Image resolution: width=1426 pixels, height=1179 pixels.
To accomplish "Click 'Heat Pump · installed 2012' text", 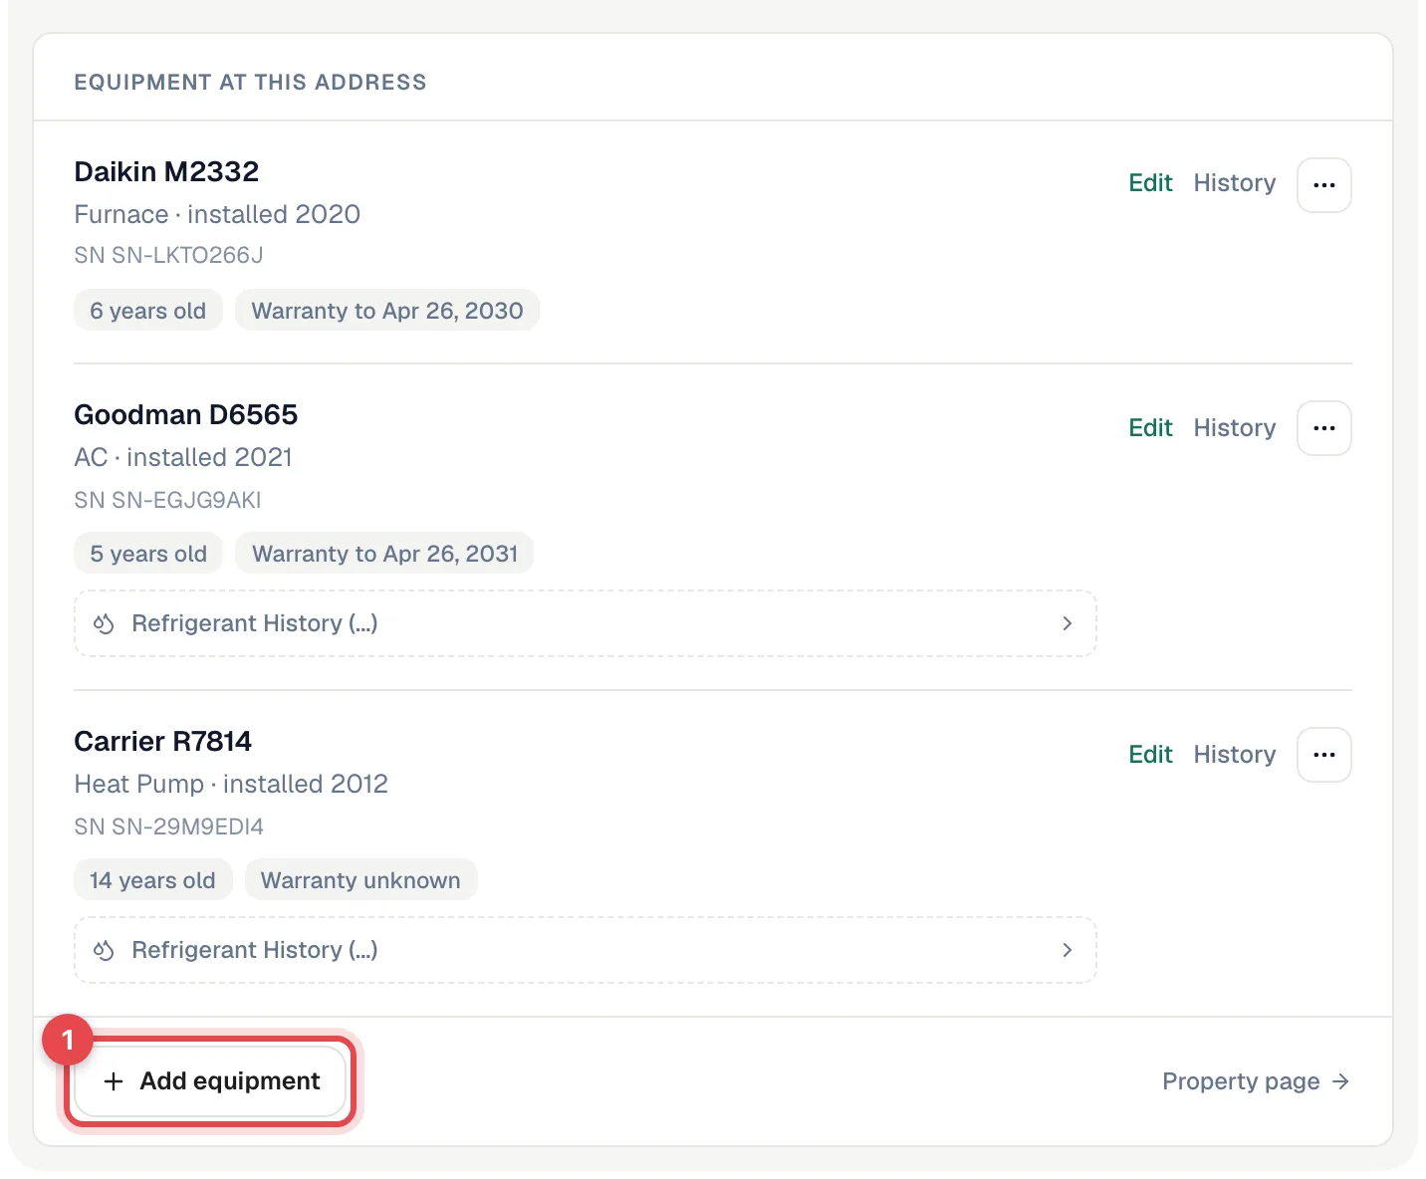I will point(231,784).
